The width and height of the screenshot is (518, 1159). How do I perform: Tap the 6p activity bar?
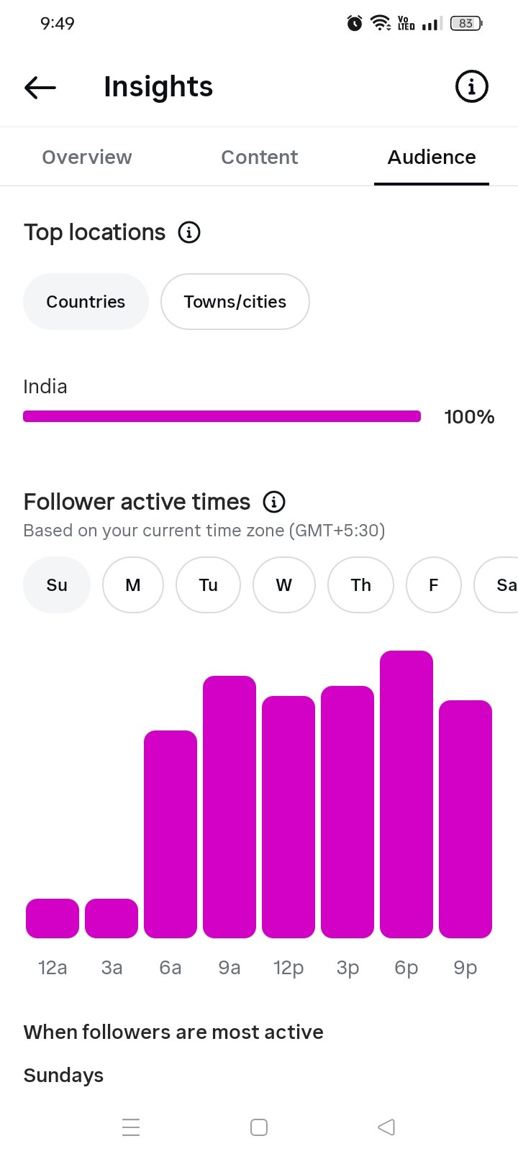coord(406,794)
